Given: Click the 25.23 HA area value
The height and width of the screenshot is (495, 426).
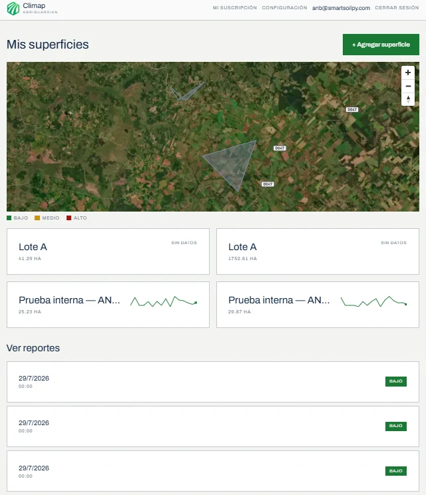Looking at the screenshot, I should click(30, 312).
